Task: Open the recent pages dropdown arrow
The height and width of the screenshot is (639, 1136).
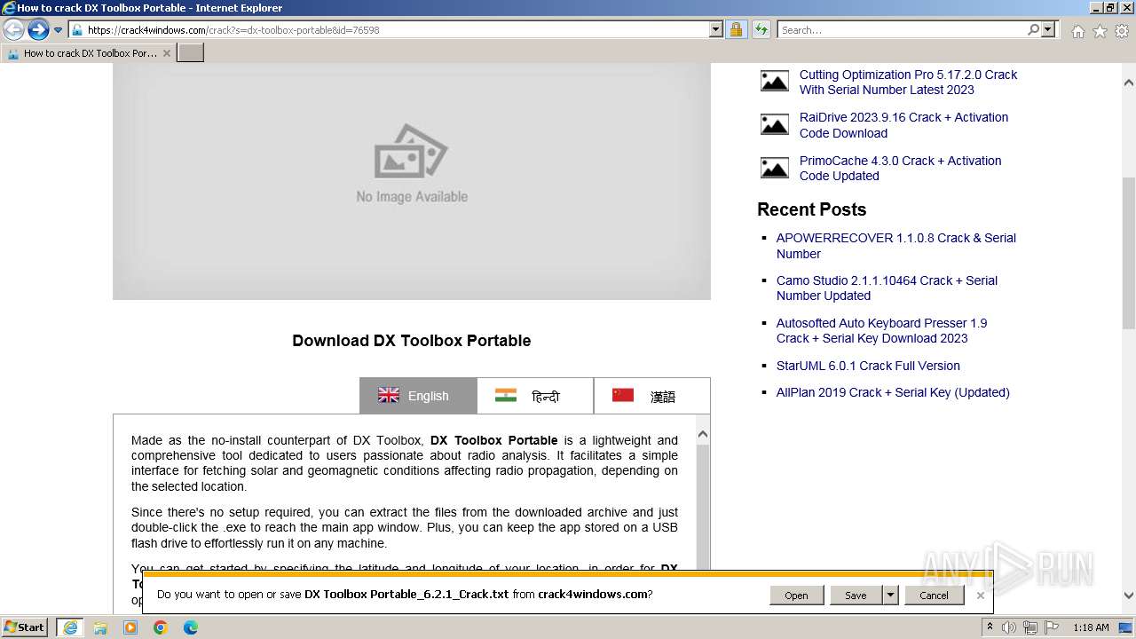Action: point(59,30)
